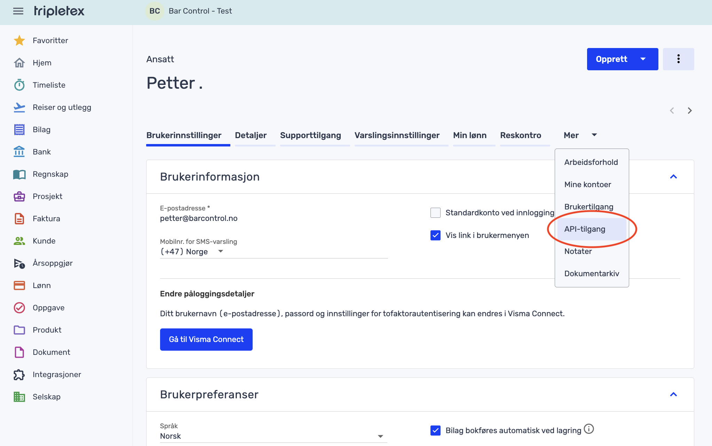
Task: Click the Hjem house icon
Action: [x=19, y=63]
